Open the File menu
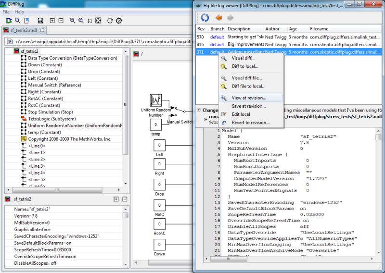Image resolution: width=385 pixels, height=273 pixels. click(6, 12)
